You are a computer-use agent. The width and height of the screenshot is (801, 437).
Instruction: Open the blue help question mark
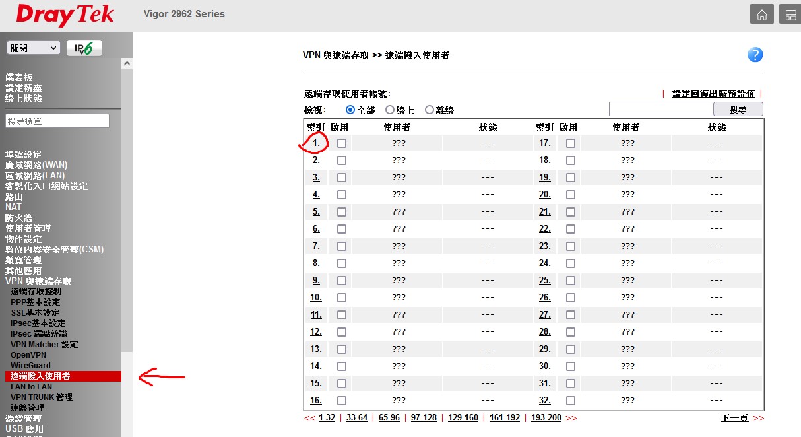755,55
